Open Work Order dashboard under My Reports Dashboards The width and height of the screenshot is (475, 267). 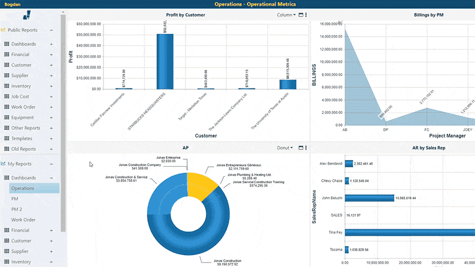point(23,220)
